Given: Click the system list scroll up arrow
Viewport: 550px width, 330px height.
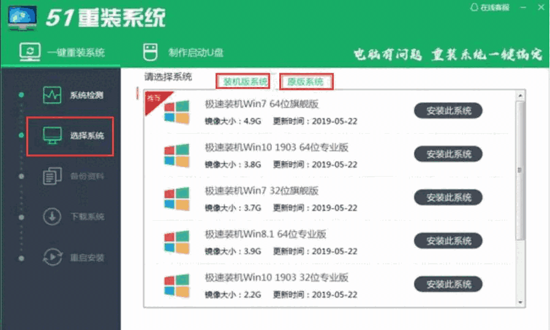Looking at the screenshot, I should (x=520, y=96).
